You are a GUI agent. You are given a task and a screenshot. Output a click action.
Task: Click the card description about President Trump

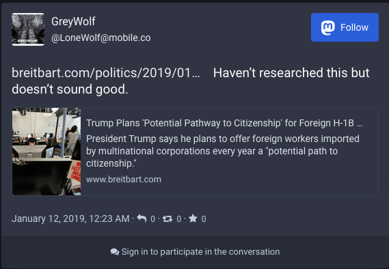pyautogui.click(x=223, y=151)
